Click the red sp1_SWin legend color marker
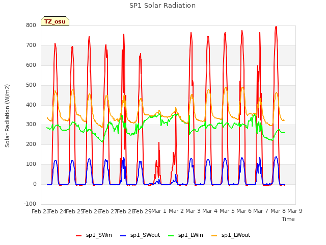326x245 pixels. [79, 236]
